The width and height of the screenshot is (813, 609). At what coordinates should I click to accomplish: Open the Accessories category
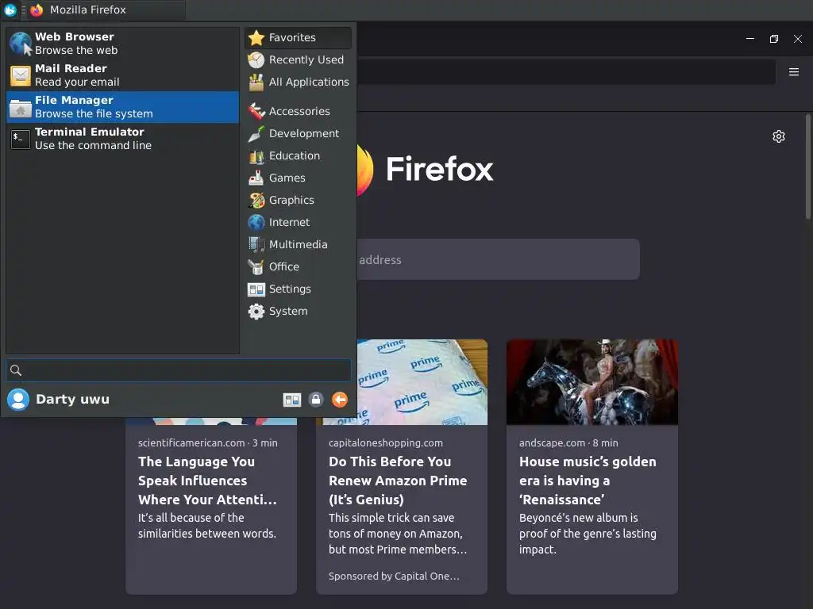pyautogui.click(x=299, y=111)
